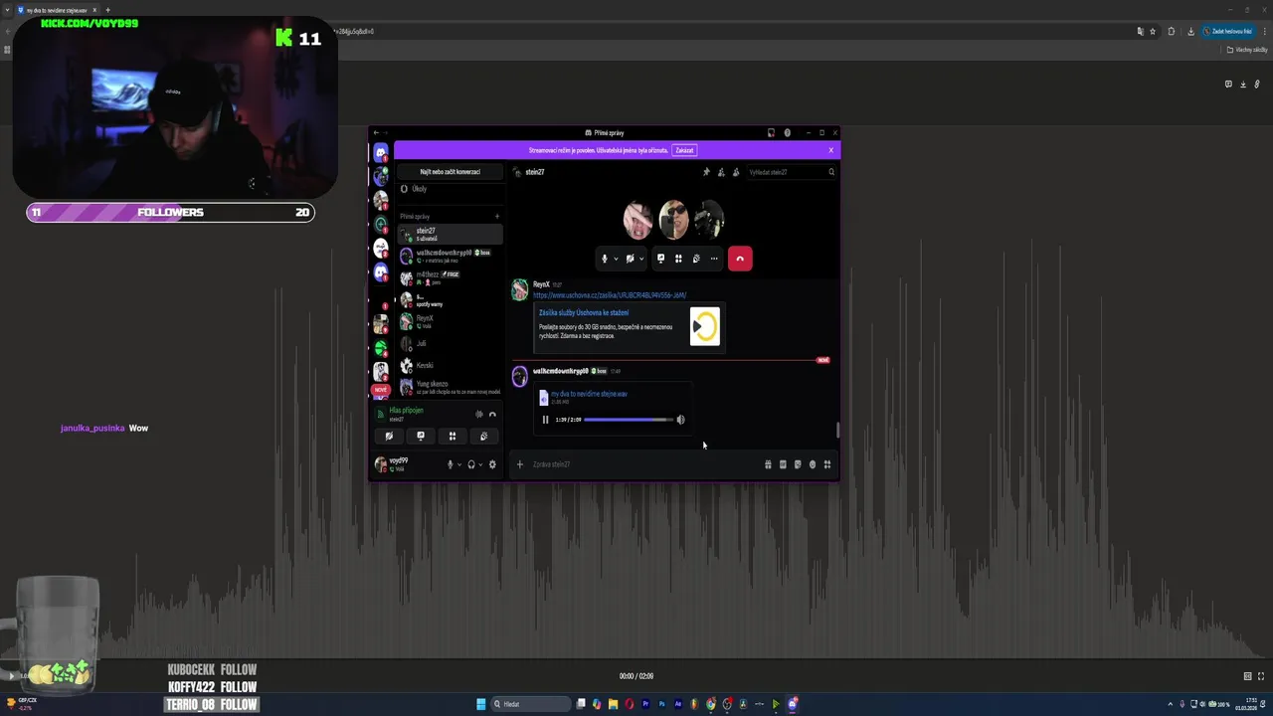Click the NOVÉ unread indicator in server list

(x=380, y=390)
